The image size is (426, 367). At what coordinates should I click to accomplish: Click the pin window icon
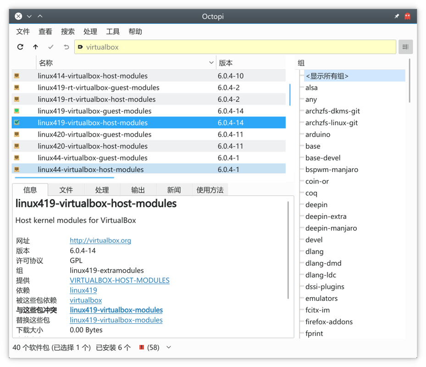(397, 17)
